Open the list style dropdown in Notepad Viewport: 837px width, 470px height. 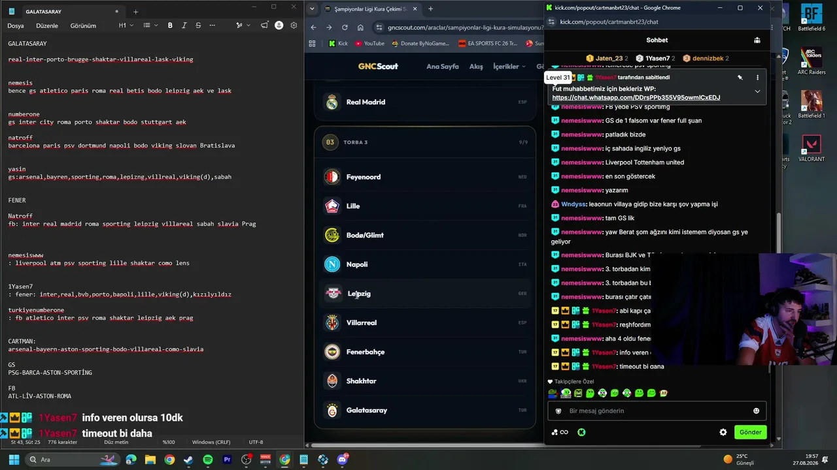tap(150, 25)
